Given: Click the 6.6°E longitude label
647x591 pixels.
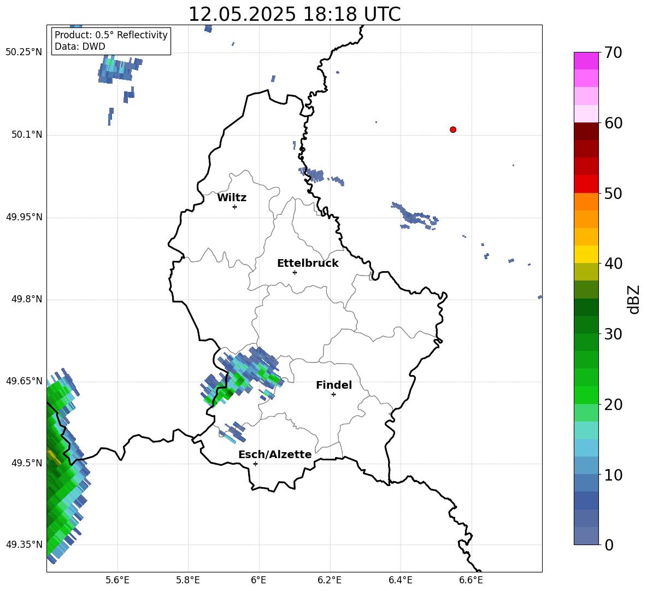Looking at the screenshot, I should 471,580.
